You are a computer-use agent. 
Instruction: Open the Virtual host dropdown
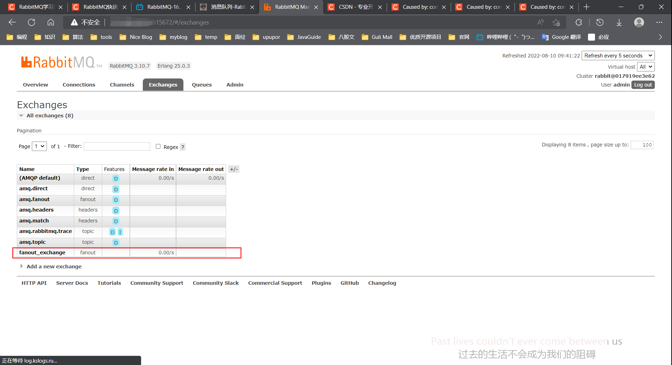click(x=646, y=67)
